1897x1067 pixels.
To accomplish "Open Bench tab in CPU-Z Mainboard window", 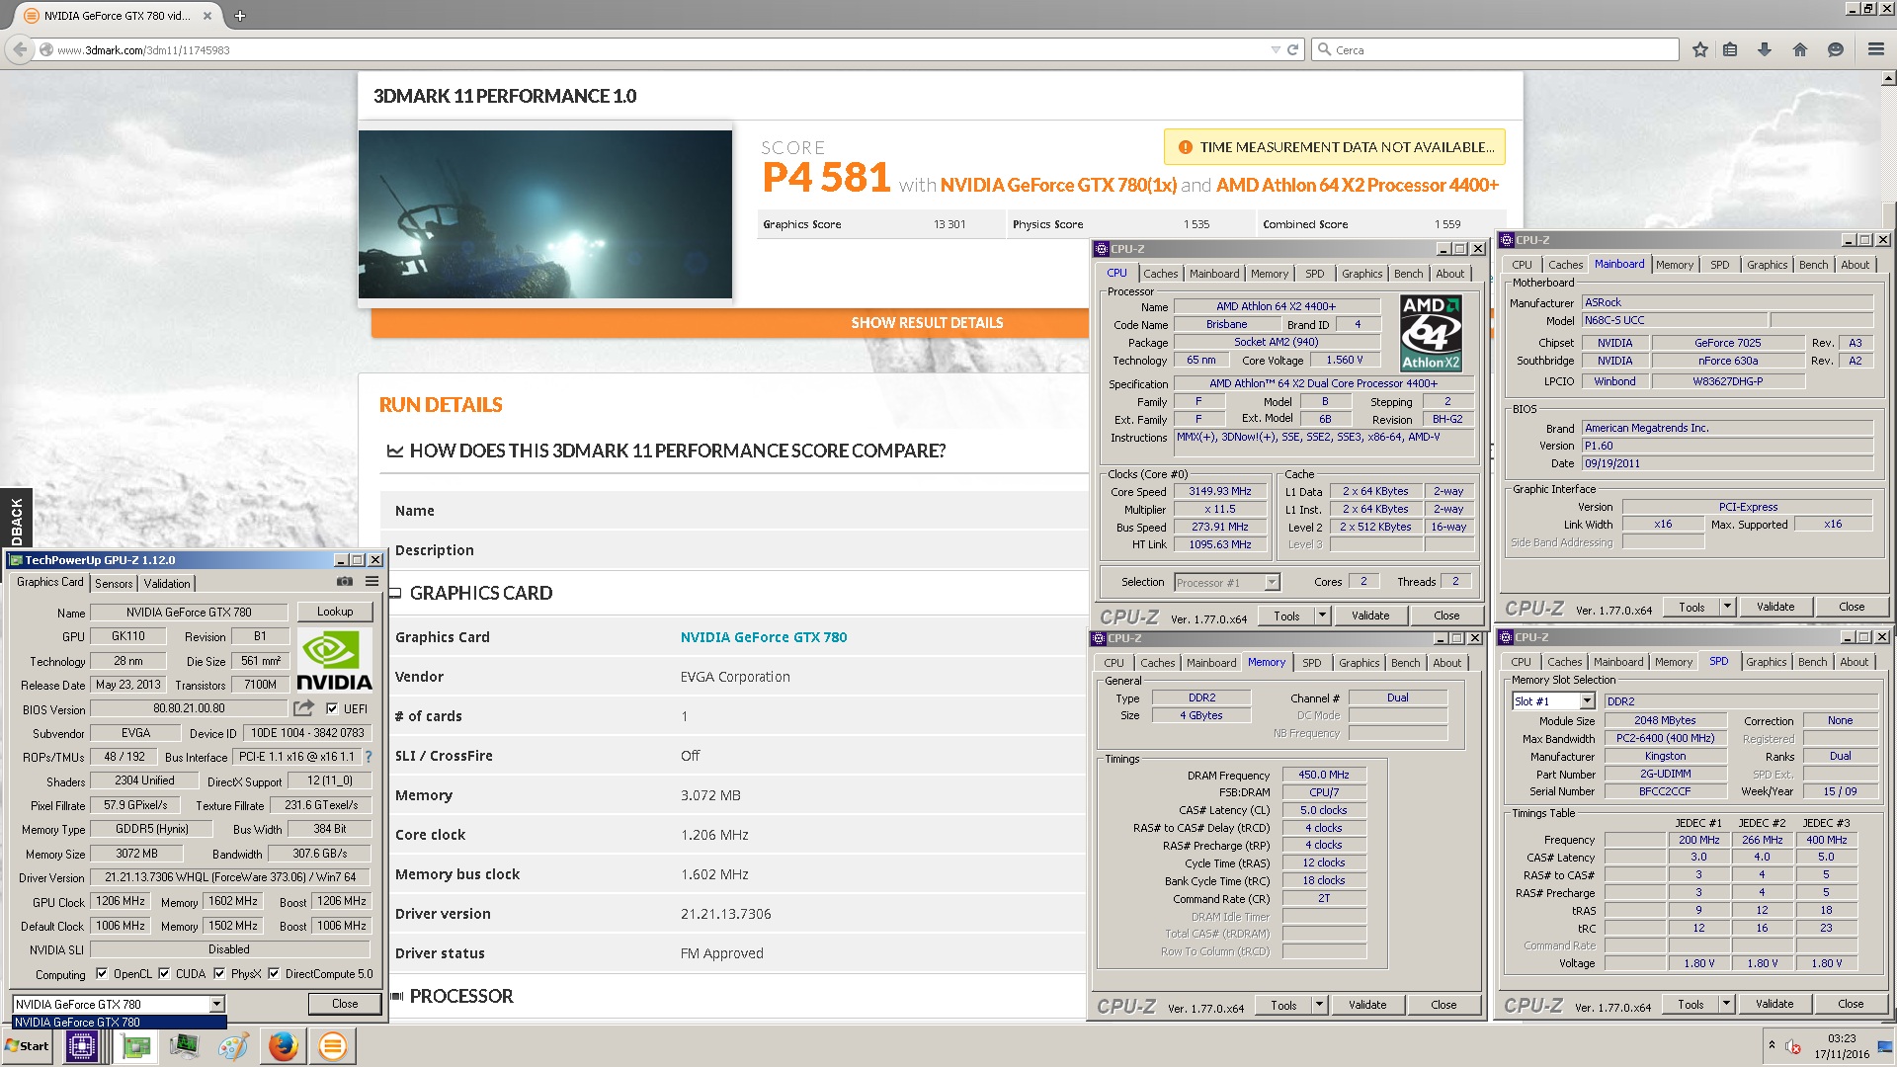I will [1813, 265].
